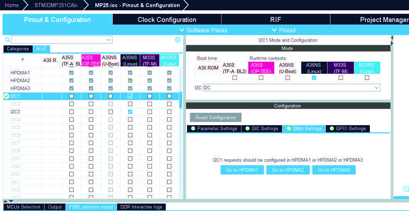Image resolution: width=409 pixels, height=211 pixels.
Task: Enable A35S OP-TEE context in Mode panel
Action: (x=261, y=78)
